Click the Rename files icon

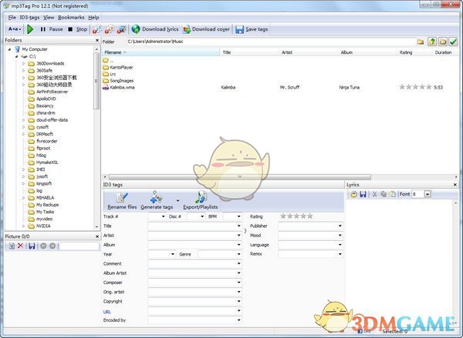[x=122, y=197]
